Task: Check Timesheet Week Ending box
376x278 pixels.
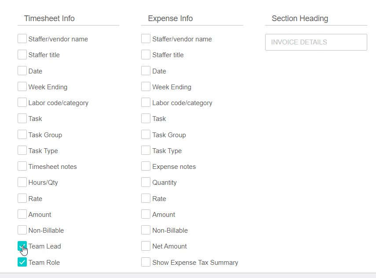Action: coord(22,87)
